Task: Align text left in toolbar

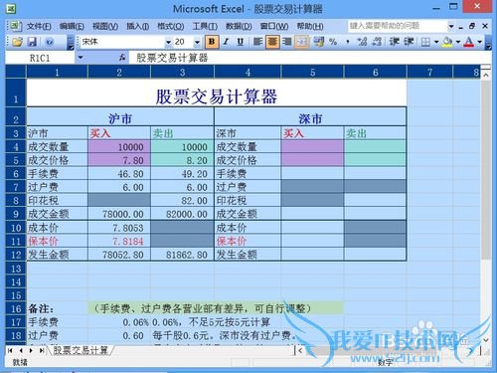Action: [x=257, y=42]
